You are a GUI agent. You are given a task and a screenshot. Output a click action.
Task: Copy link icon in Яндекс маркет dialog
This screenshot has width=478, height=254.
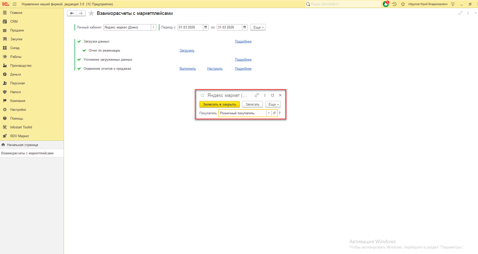pos(257,95)
